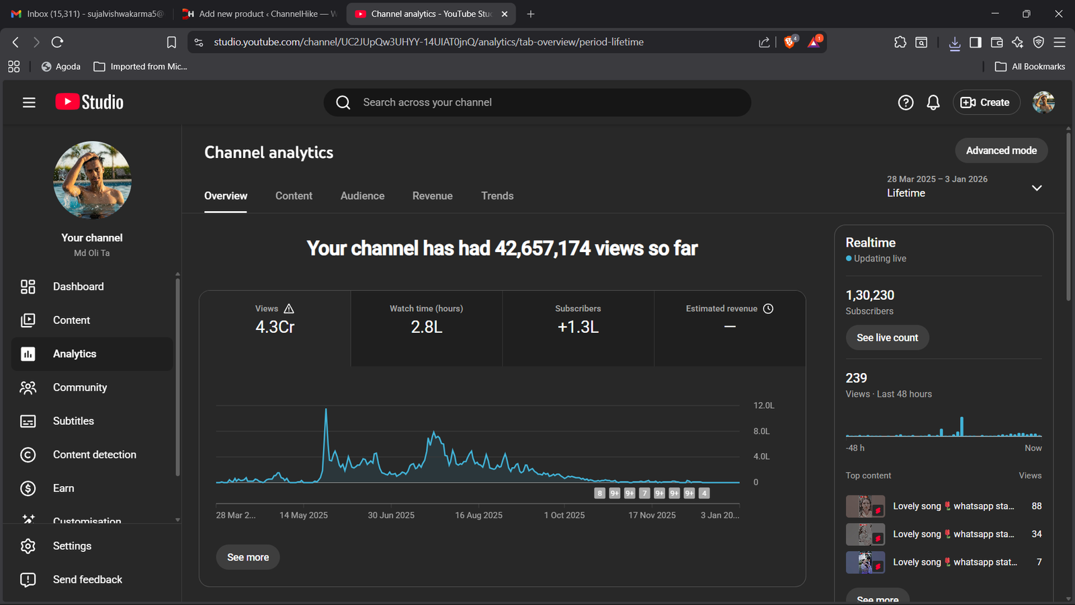
Task: Open the Earn dollar icon
Action: click(x=28, y=488)
